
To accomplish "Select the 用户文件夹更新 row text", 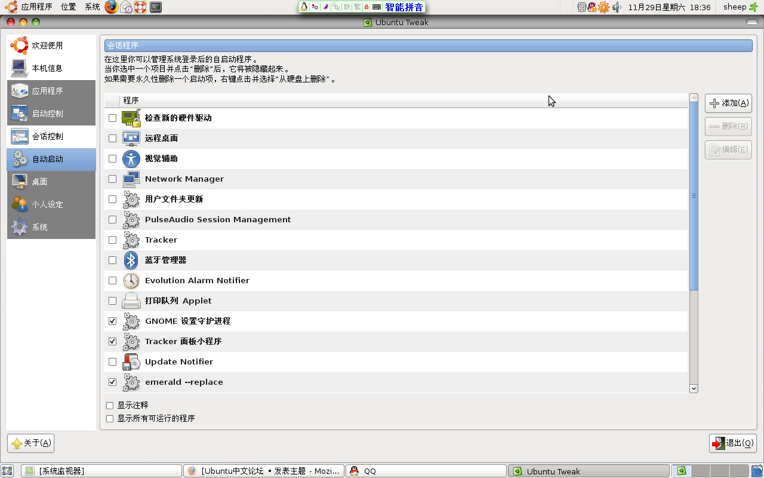I will pyautogui.click(x=174, y=199).
